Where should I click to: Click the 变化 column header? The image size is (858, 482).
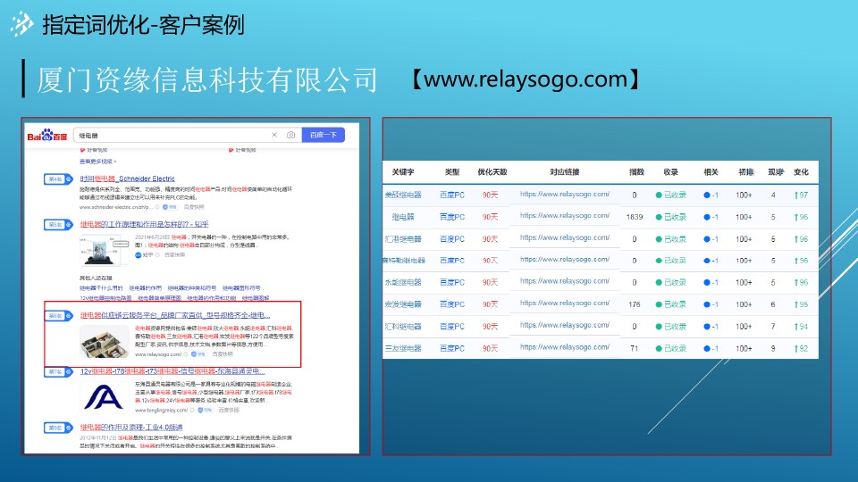coord(800,171)
